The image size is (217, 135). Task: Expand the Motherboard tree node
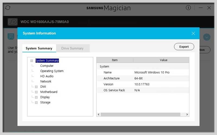click(x=36, y=92)
